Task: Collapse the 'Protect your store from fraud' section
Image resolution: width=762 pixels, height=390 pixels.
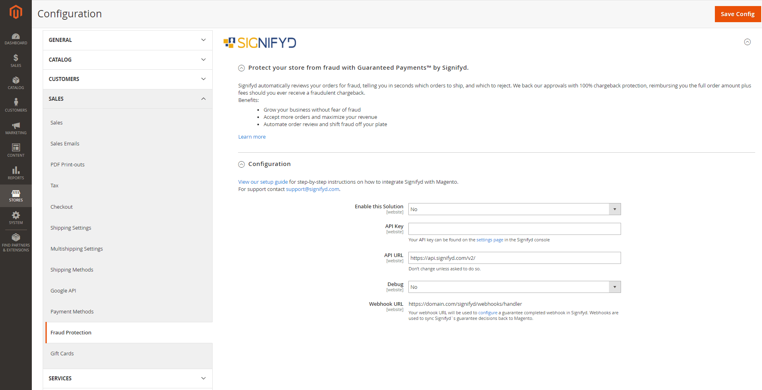Action: tap(242, 68)
